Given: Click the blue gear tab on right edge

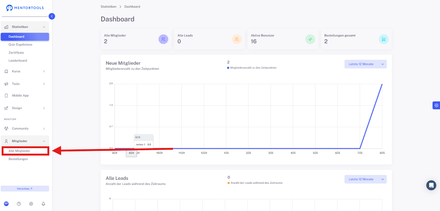Looking at the screenshot, I should click(x=436, y=105).
